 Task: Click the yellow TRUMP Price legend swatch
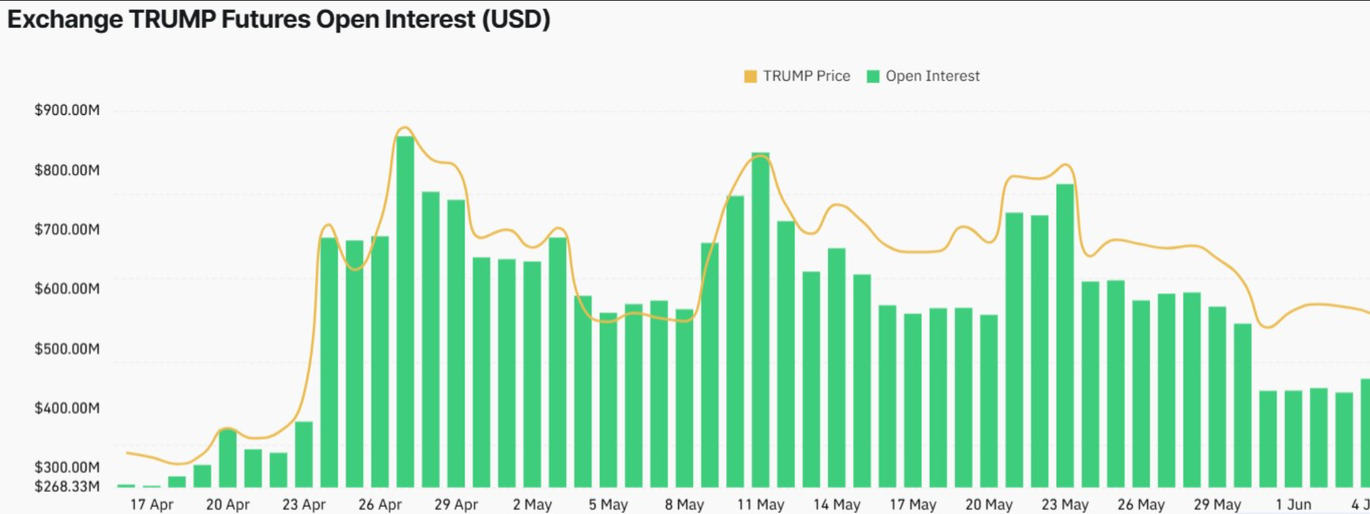click(x=750, y=76)
